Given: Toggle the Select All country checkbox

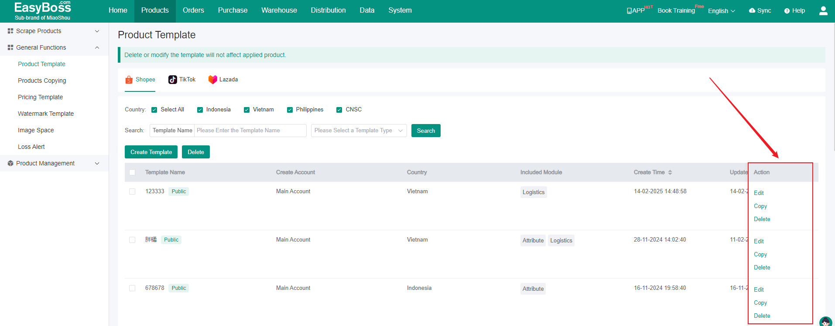Looking at the screenshot, I should click(x=154, y=110).
